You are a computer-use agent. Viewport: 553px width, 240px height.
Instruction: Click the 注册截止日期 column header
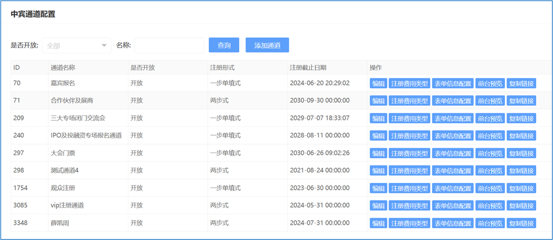coord(308,68)
